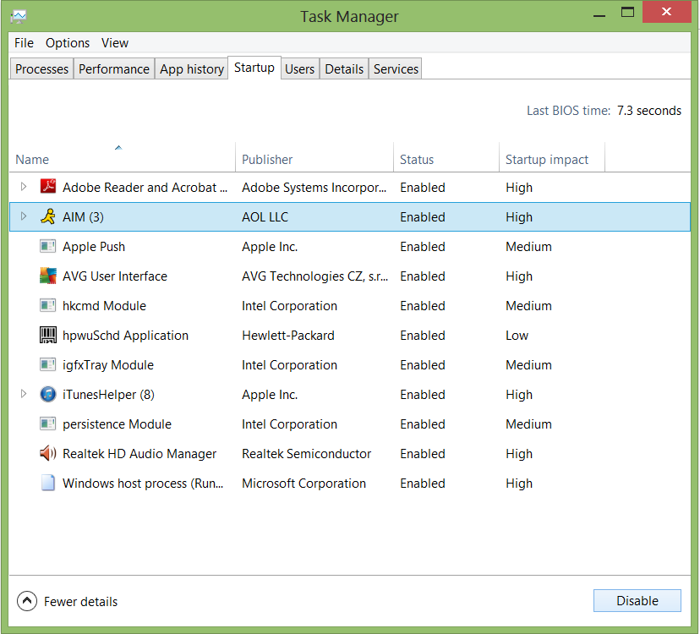700x634 pixels.
Task: Select the Apple Push entry
Action: [94, 247]
